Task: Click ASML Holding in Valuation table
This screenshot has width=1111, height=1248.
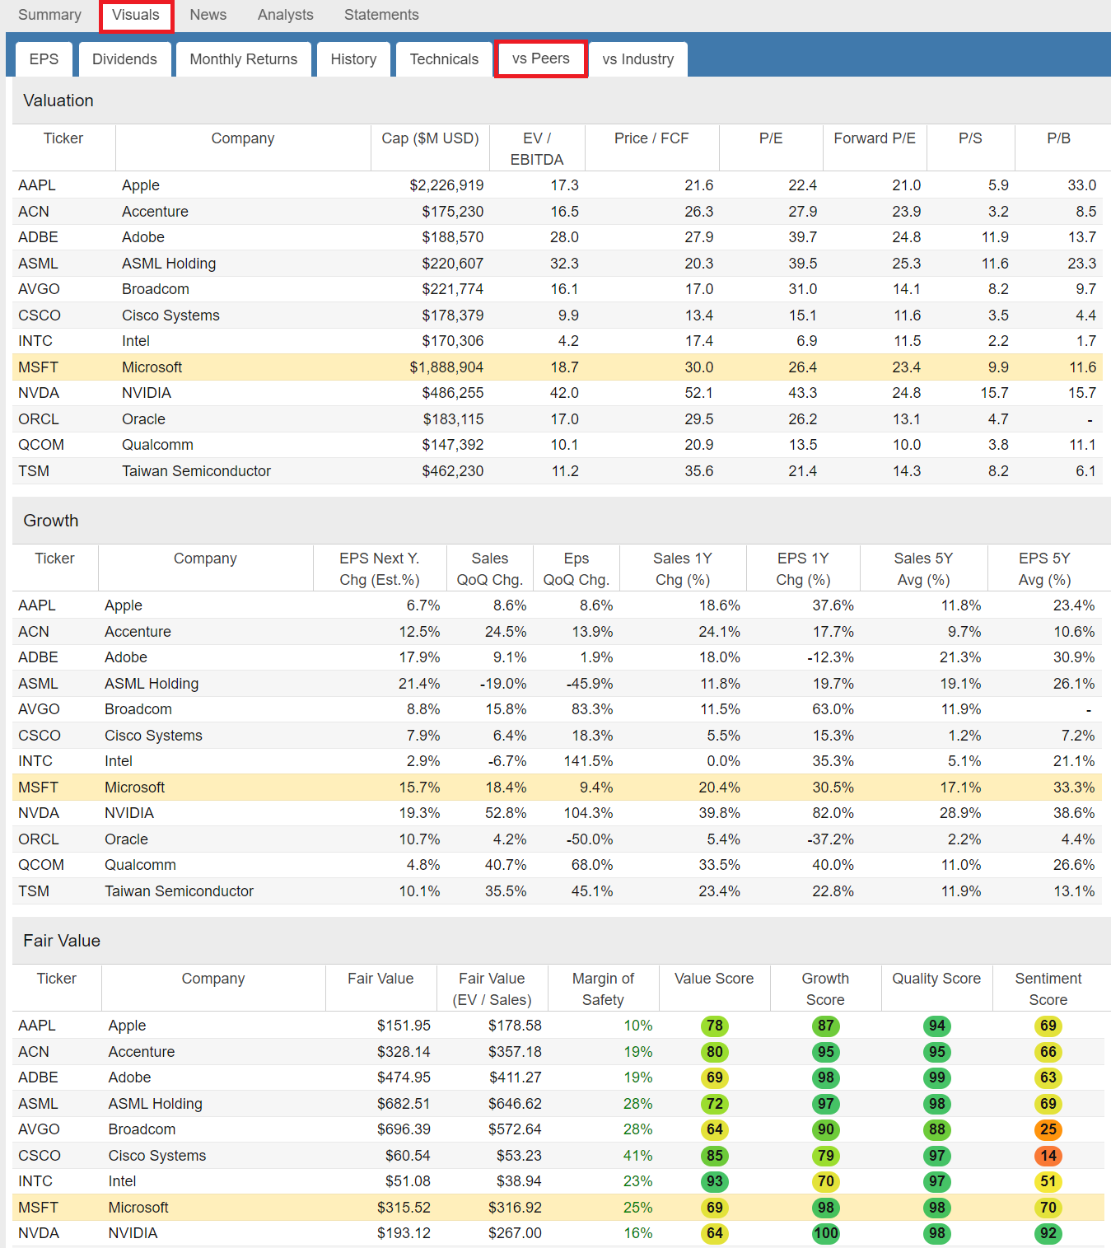Action: pos(169,264)
